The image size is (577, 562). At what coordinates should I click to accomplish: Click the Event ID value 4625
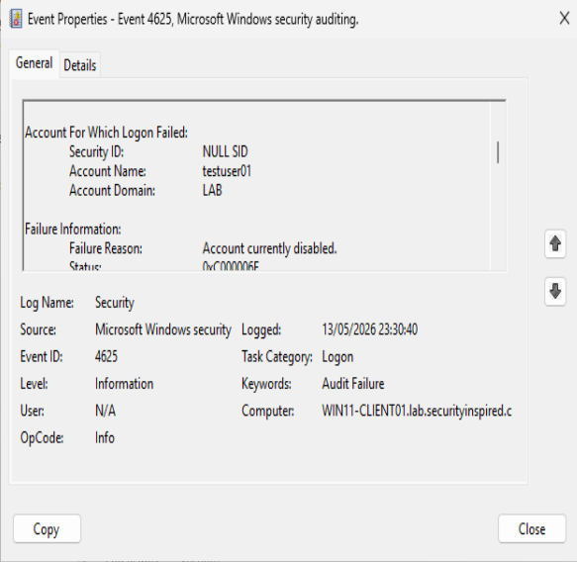coord(106,356)
